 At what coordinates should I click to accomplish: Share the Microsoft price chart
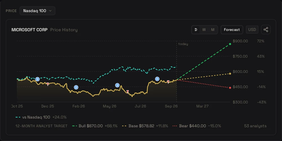point(266,29)
